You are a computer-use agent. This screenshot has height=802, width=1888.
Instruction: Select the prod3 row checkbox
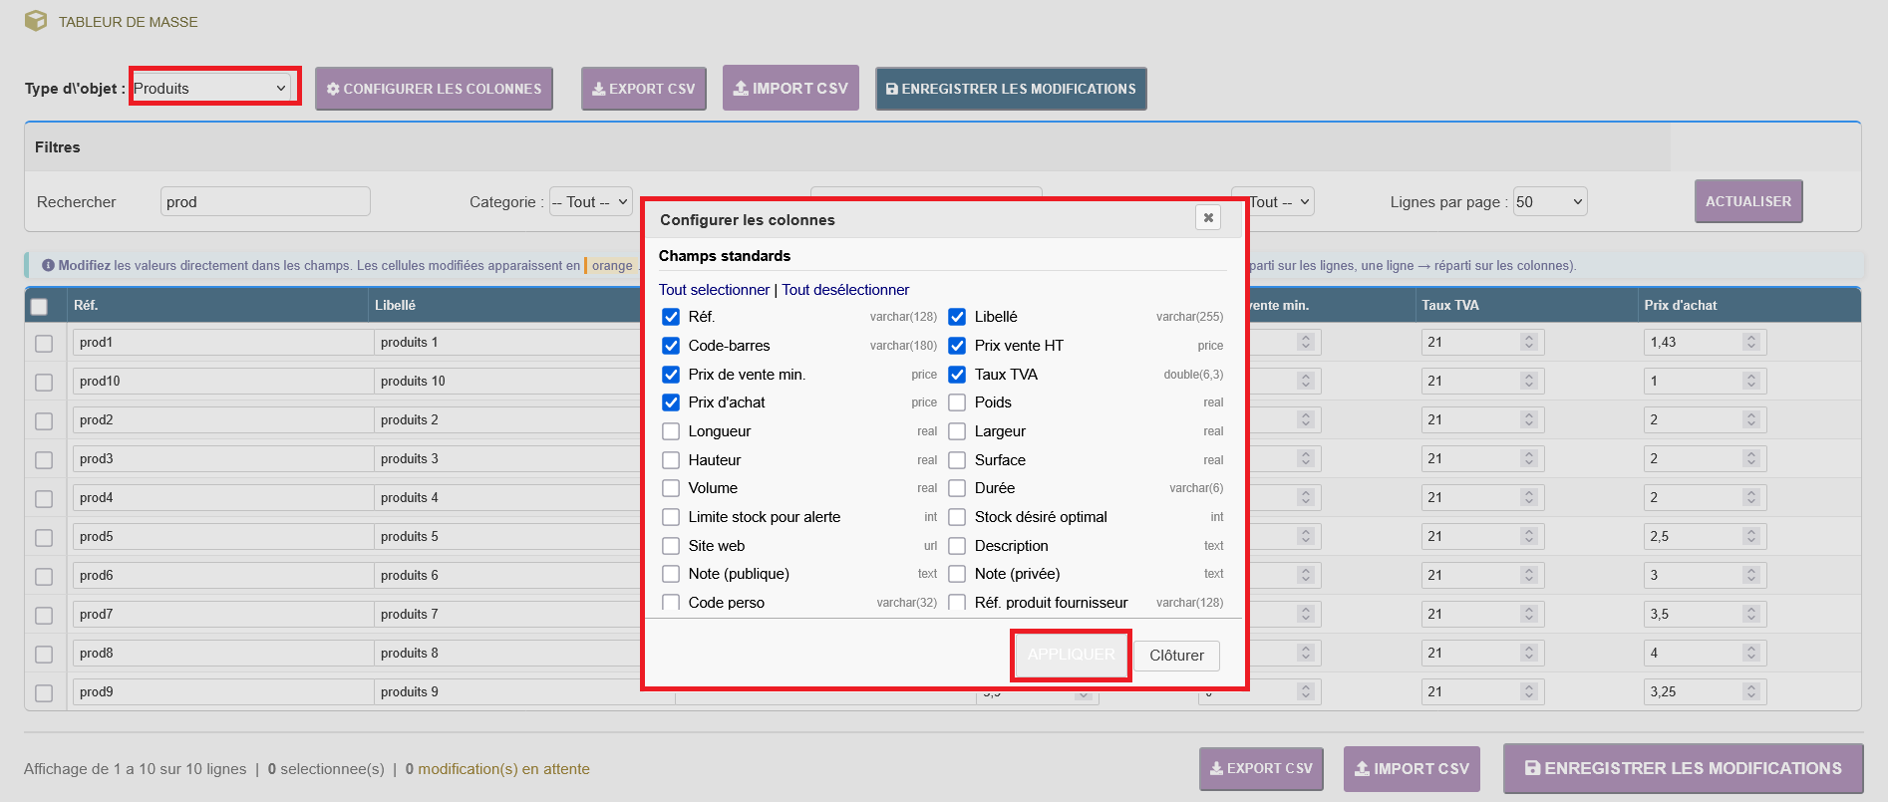coord(44,459)
